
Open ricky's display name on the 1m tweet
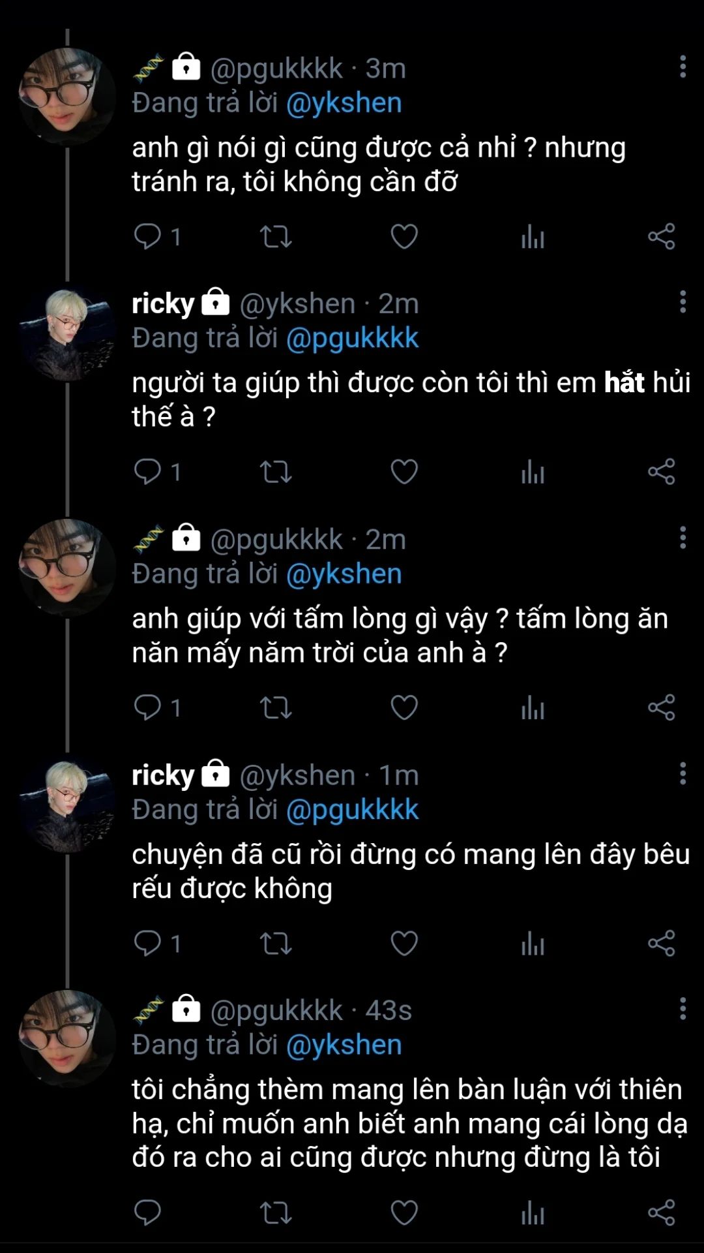tap(163, 775)
